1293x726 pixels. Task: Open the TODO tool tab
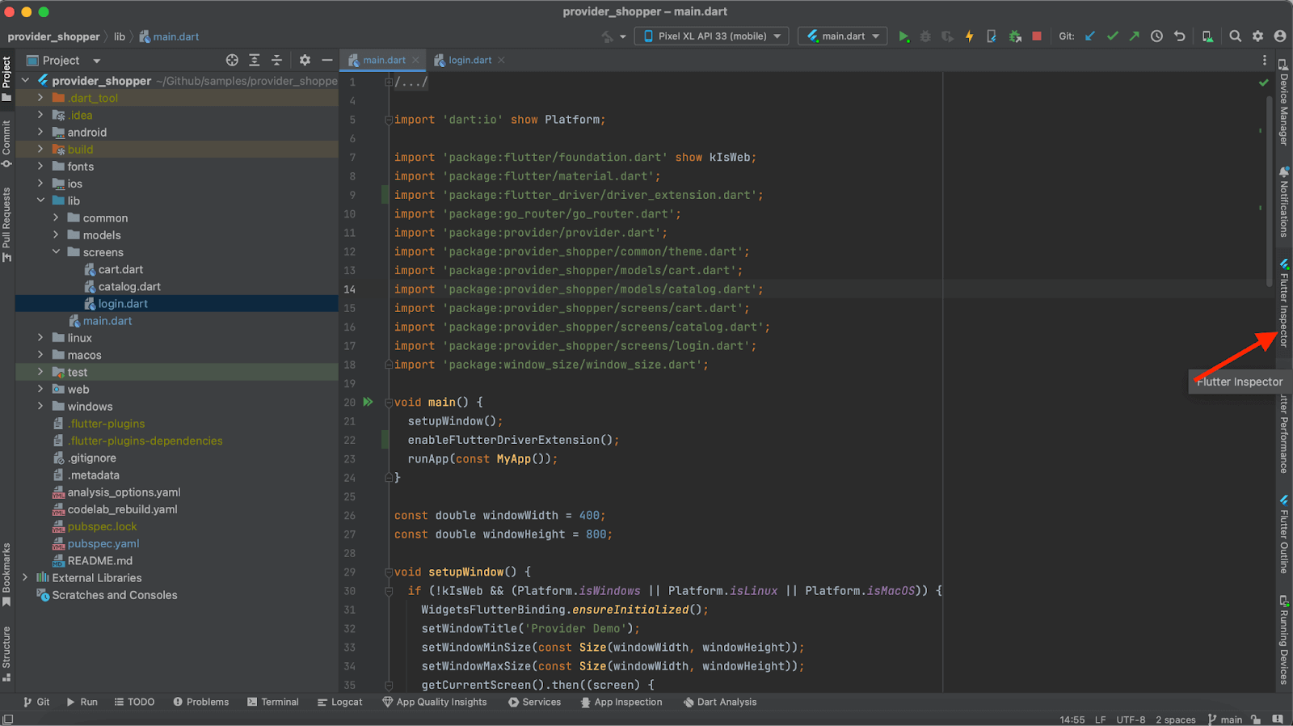(x=134, y=702)
